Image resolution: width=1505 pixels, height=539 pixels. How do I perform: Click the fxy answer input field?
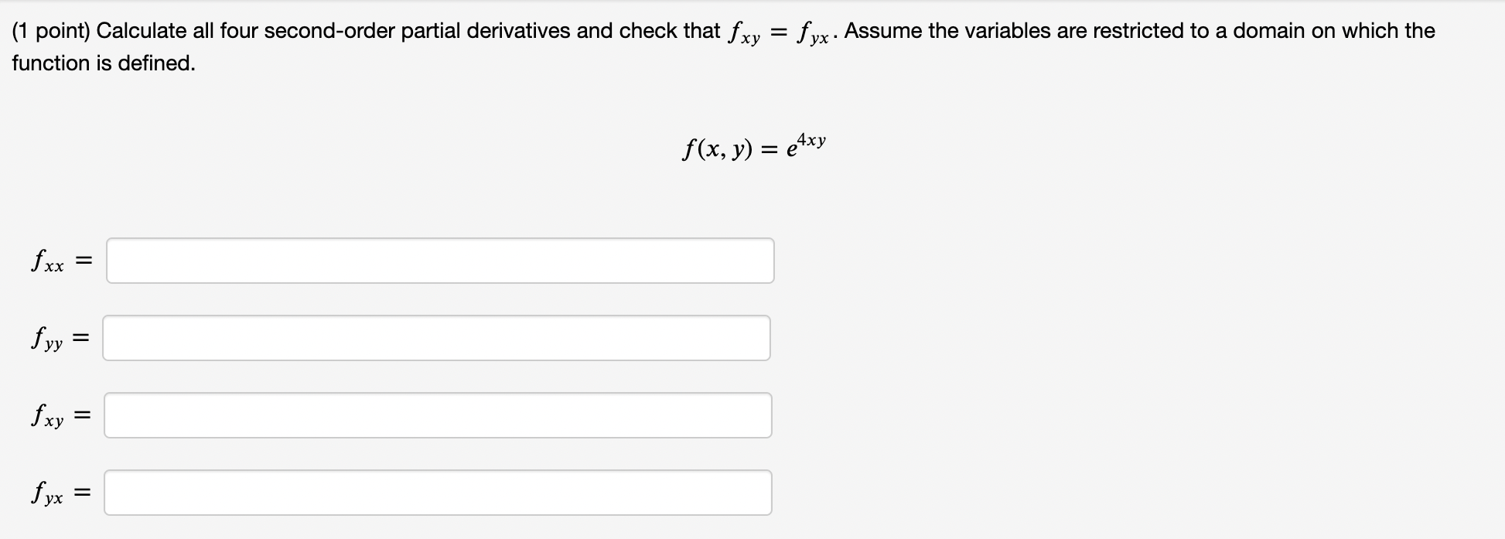437,415
